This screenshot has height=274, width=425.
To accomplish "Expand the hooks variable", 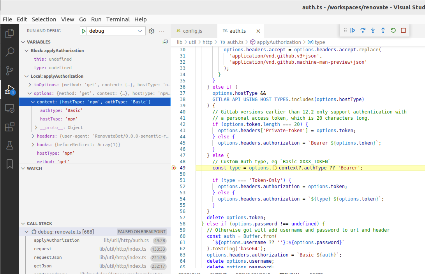I will click(33, 145).
